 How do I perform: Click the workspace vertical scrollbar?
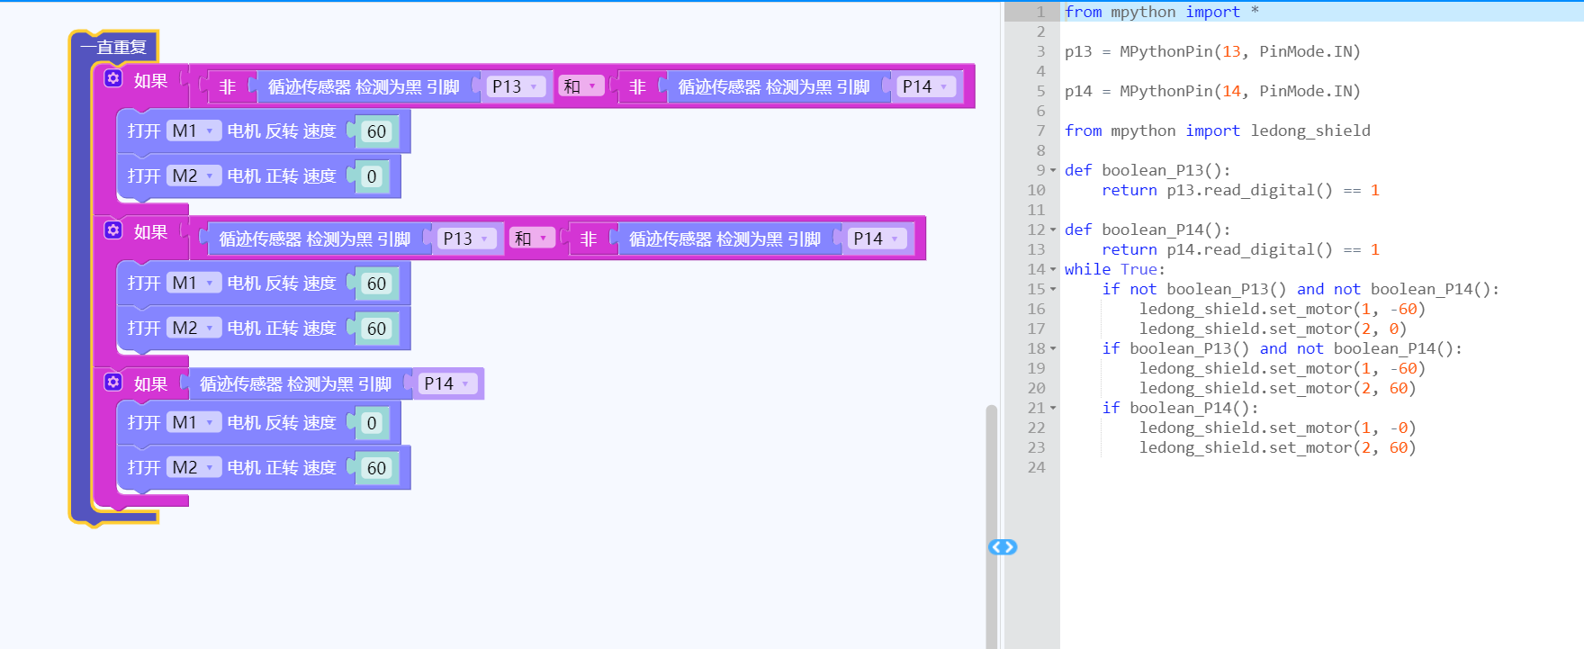point(992,522)
